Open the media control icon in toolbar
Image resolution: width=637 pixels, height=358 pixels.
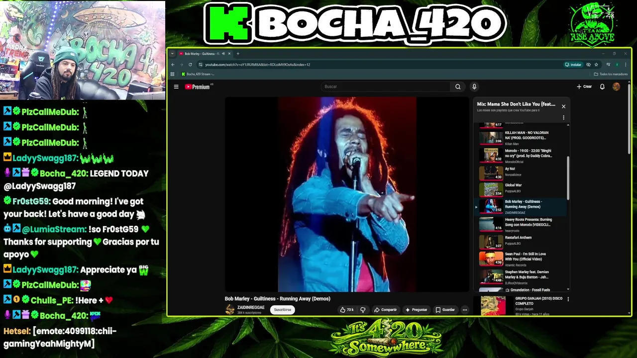608,65
